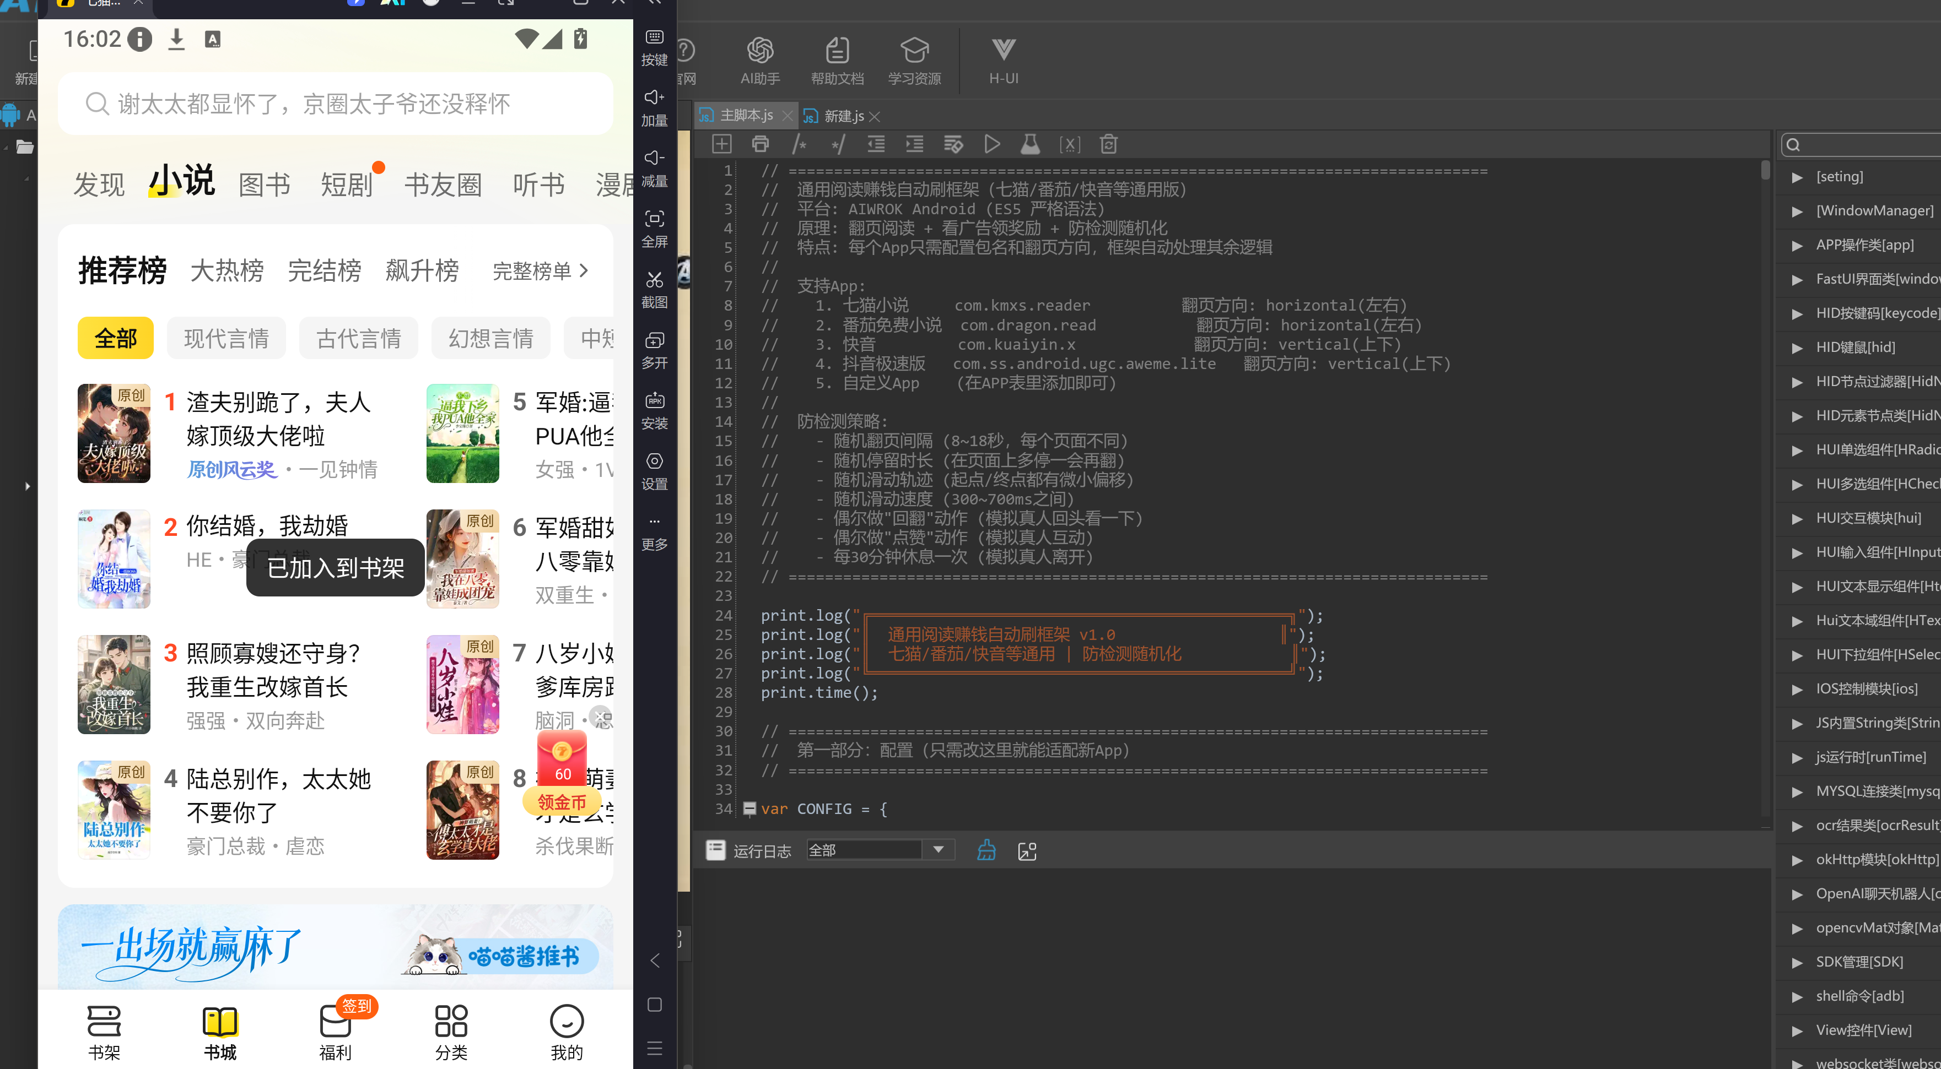Select the 发现 tab in the app
Screen dimensions: 1941x1069
(x=98, y=184)
